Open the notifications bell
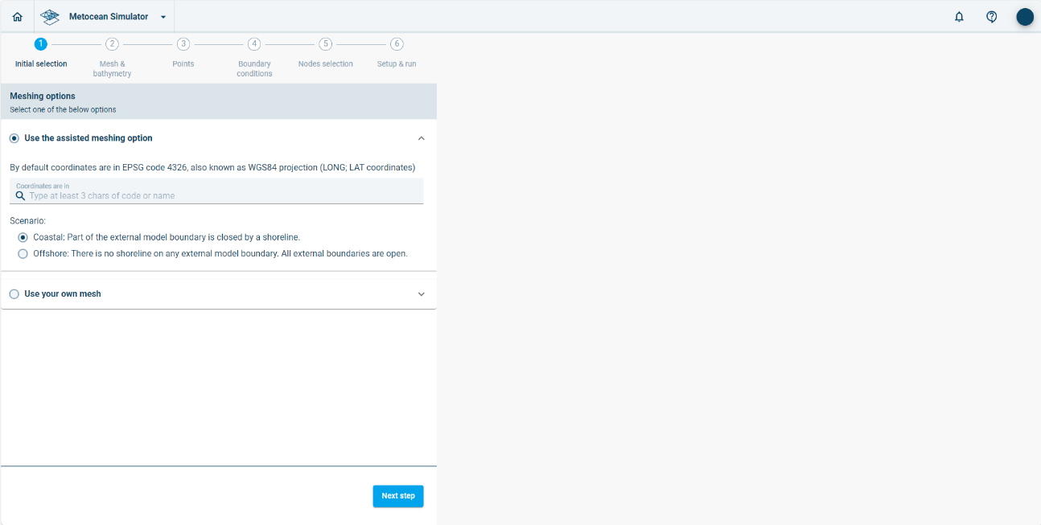 point(959,17)
